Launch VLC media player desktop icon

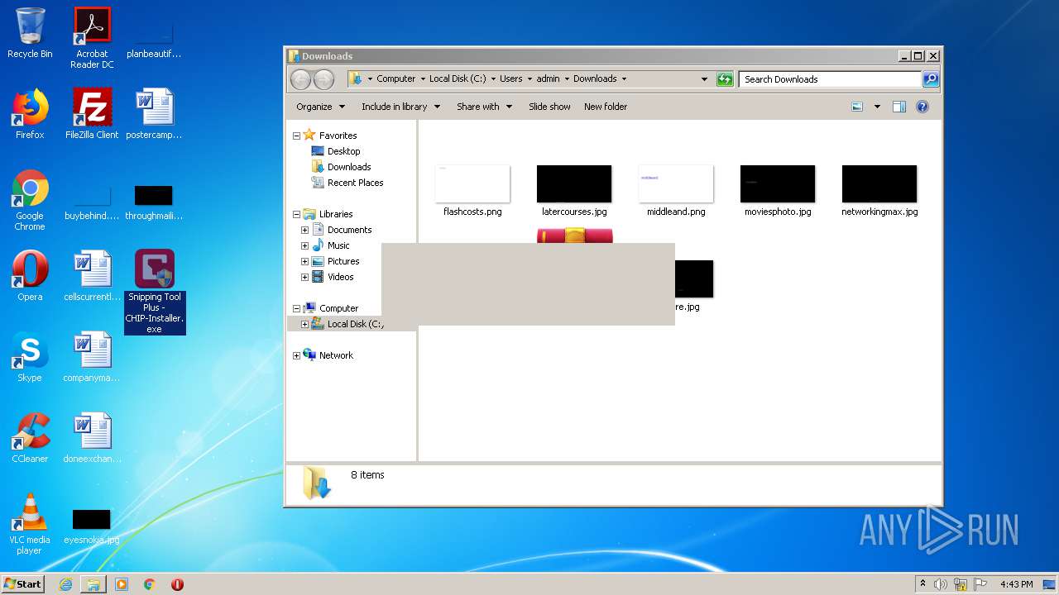(30, 524)
